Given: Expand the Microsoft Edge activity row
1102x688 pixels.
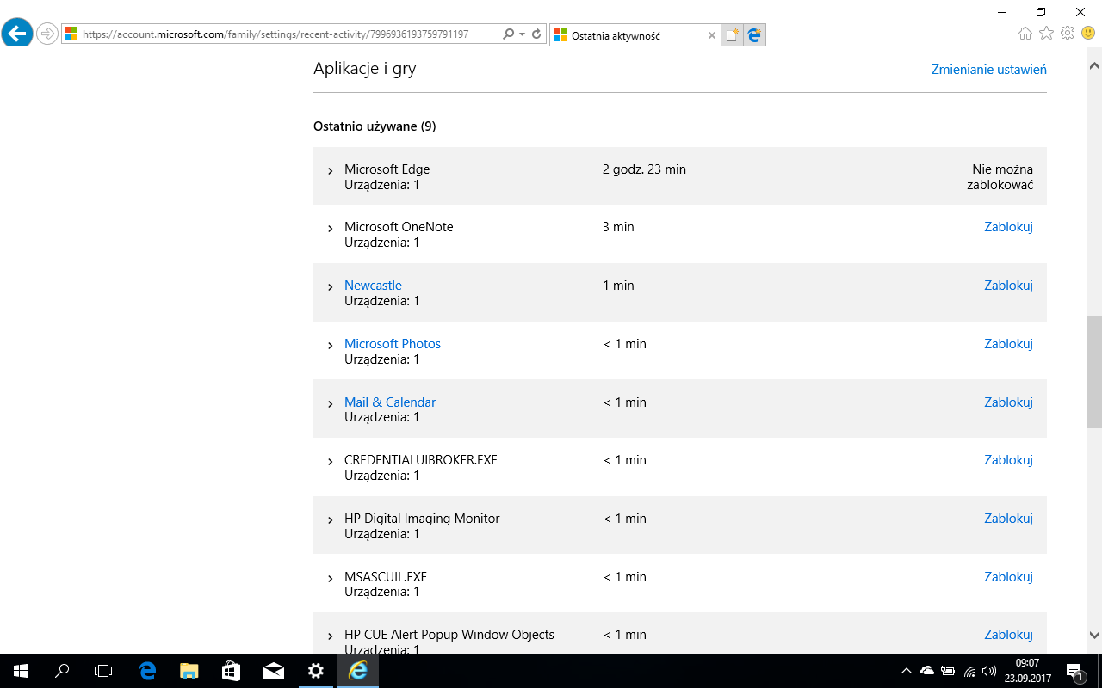Looking at the screenshot, I should [x=331, y=171].
